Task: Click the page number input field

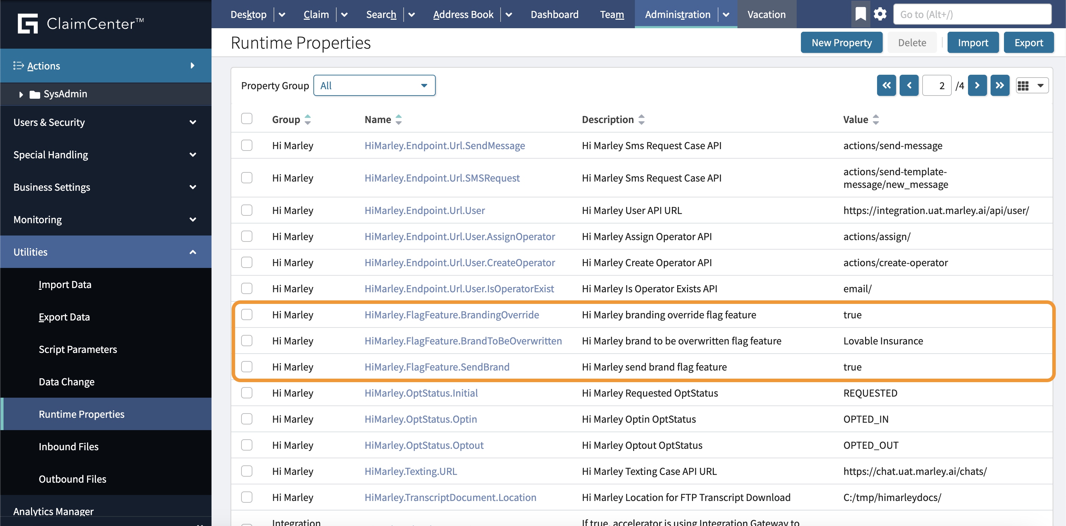Action: [937, 85]
